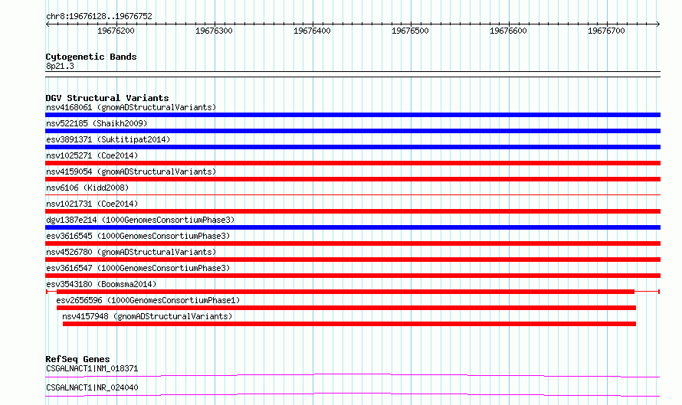
Task: Select ruler tick 19676200
Action: tap(116, 31)
